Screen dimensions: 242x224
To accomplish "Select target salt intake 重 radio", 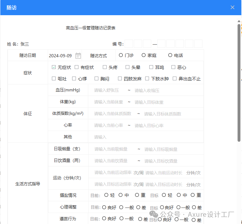I will coord(193,195).
